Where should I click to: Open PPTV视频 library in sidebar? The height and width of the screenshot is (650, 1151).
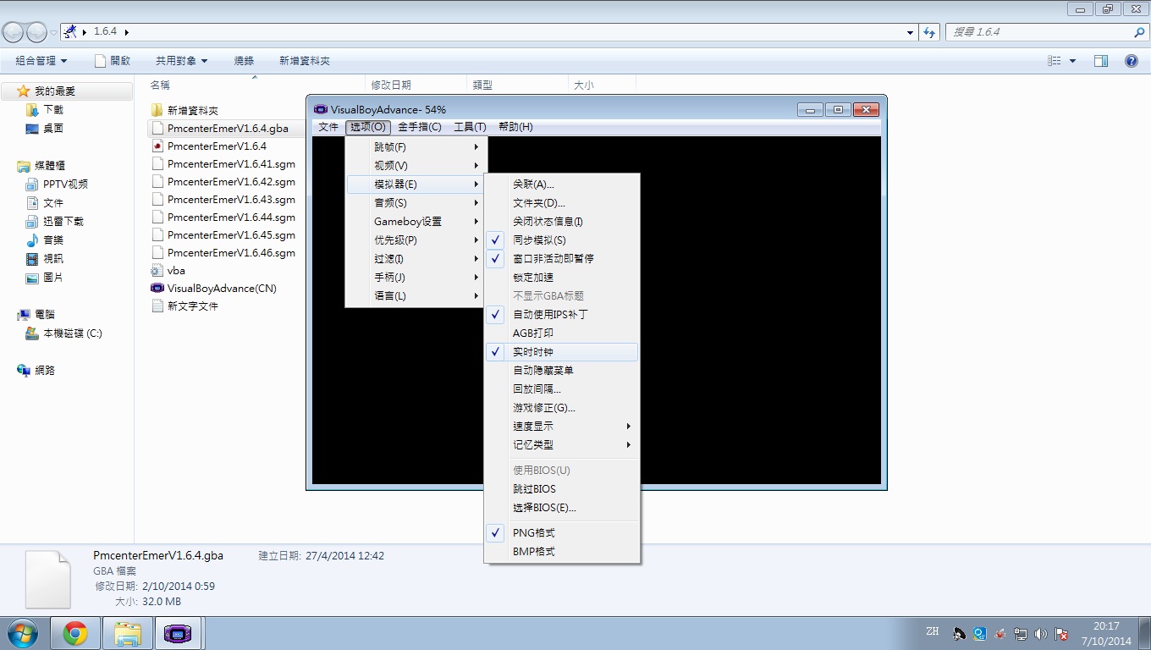57,184
